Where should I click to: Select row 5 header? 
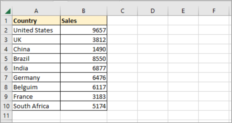point(6,58)
